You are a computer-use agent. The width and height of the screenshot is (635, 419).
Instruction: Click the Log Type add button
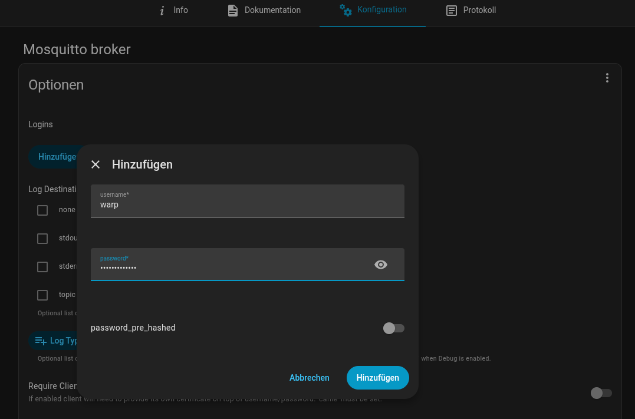tap(52, 341)
